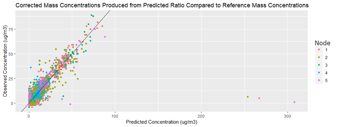The height and width of the screenshot is (127, 347).
Task: Click the Node 3 green legend dot
Action: 319,65
